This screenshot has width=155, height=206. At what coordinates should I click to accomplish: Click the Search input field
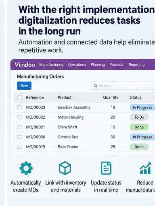pos(124,86)
